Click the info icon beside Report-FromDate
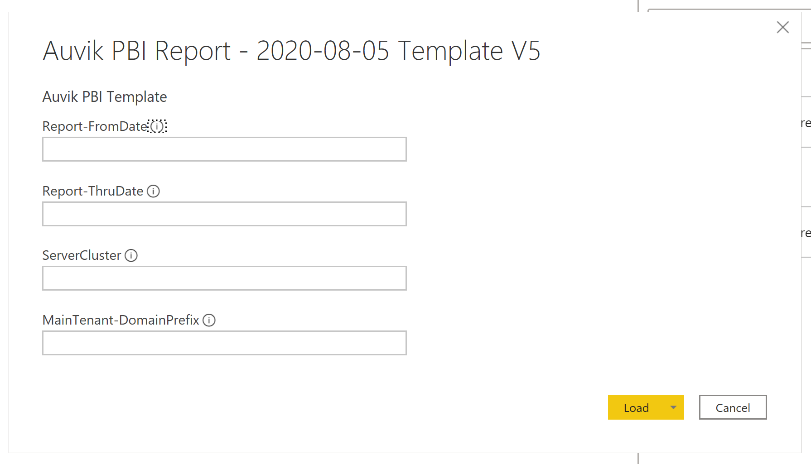This screenshot has height=464, width=811. tap(157, 126)
